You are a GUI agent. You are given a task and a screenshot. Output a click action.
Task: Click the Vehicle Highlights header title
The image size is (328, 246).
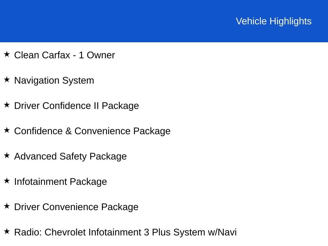point(274,21)
